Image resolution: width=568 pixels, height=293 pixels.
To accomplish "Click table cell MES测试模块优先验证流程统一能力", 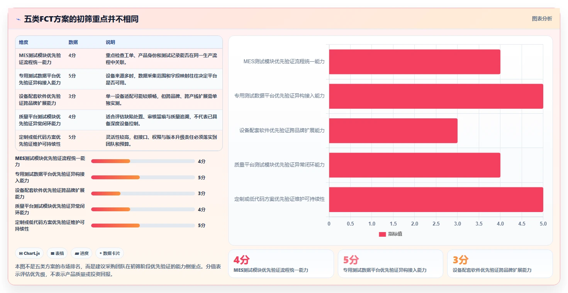I will 40,59.
